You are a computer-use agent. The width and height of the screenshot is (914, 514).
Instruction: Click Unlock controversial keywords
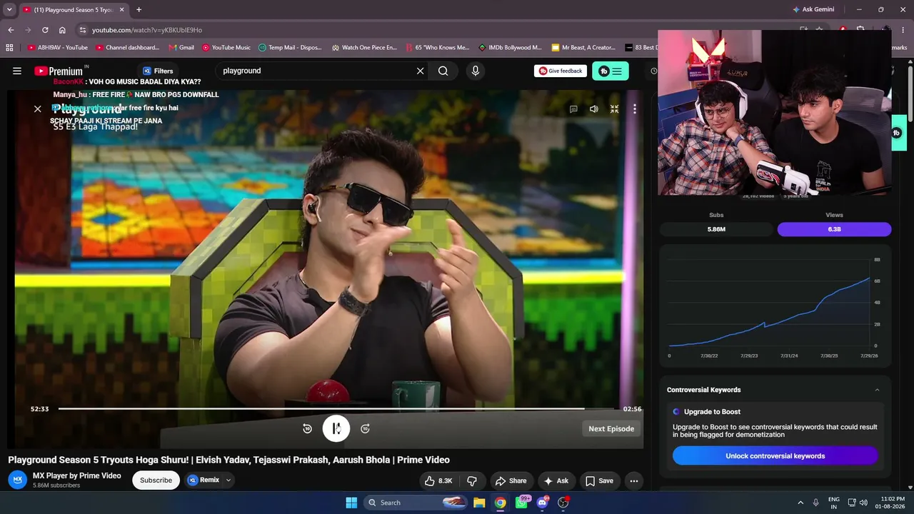point(775,456)
